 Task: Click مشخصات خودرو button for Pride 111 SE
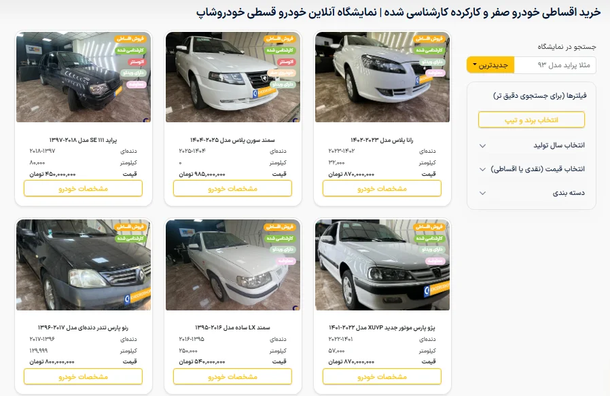coord(84,189)
